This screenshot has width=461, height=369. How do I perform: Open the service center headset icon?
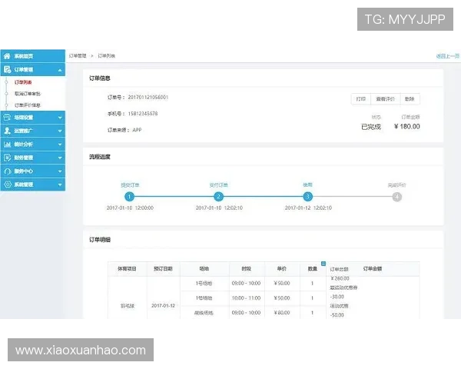pos(8,171)
